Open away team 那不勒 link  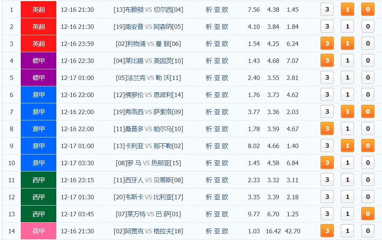[163, 146]
